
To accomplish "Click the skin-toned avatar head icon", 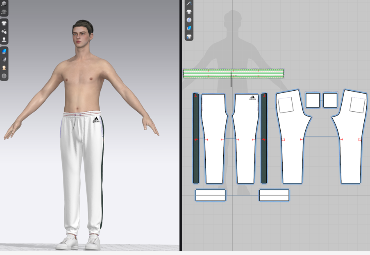I will (x=4, y=68).
